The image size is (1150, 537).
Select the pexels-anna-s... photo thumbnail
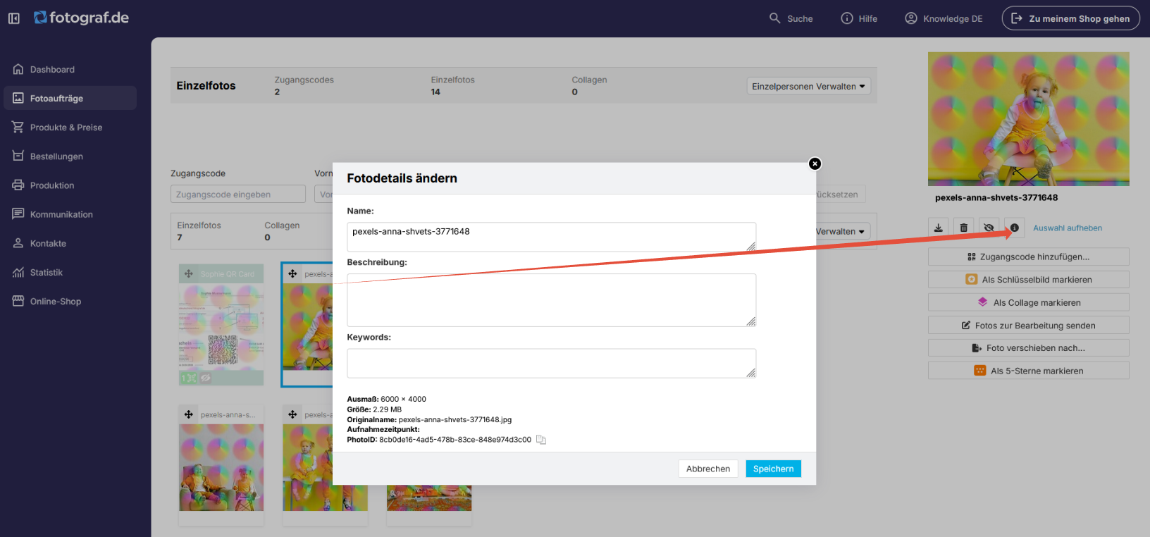(221, 467)
